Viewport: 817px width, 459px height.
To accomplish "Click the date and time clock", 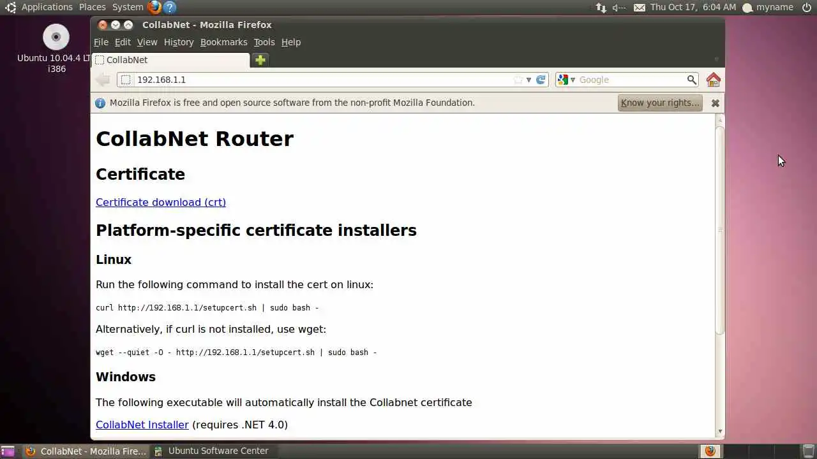I will coord(693,8).
